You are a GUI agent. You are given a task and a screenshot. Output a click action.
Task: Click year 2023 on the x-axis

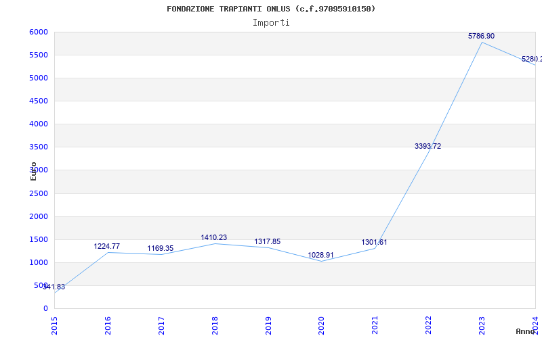click(x=482, y=325)
